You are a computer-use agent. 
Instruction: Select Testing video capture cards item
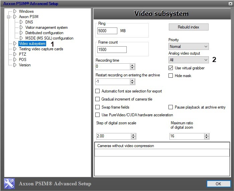[41, 49]
